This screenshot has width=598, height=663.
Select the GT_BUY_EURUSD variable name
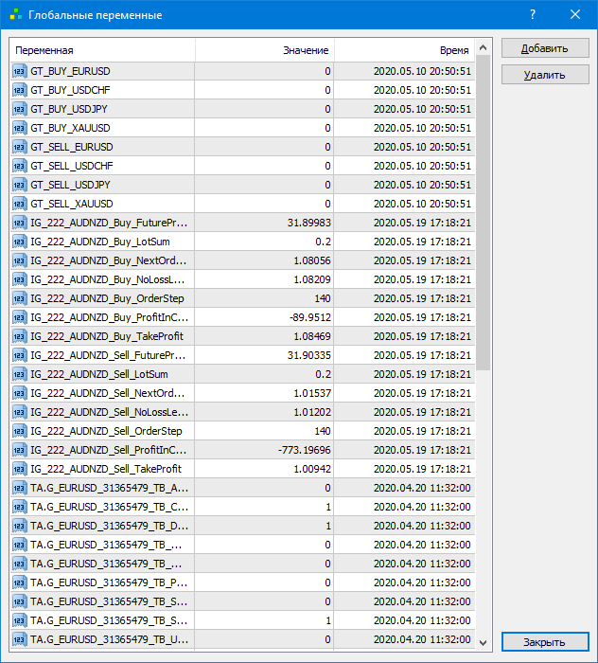(x=70, y=71)
